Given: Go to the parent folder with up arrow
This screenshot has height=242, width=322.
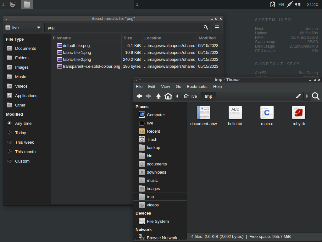Looking at the screenshot, I should [158, 96].
